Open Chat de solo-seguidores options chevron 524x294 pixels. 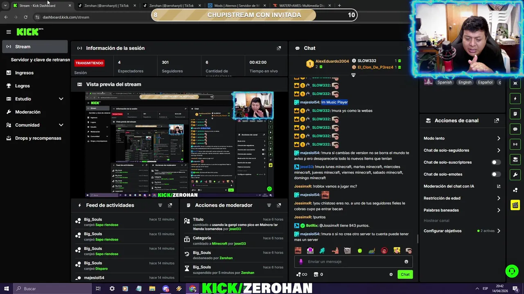pyautogui.click(x=499, y=150)
